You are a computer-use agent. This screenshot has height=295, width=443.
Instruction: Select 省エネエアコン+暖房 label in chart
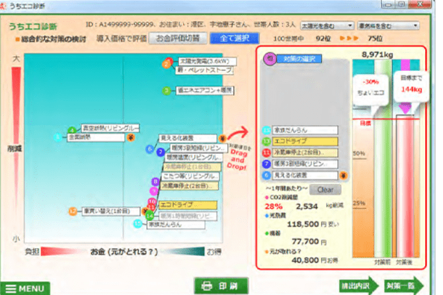tap(205, 91)
